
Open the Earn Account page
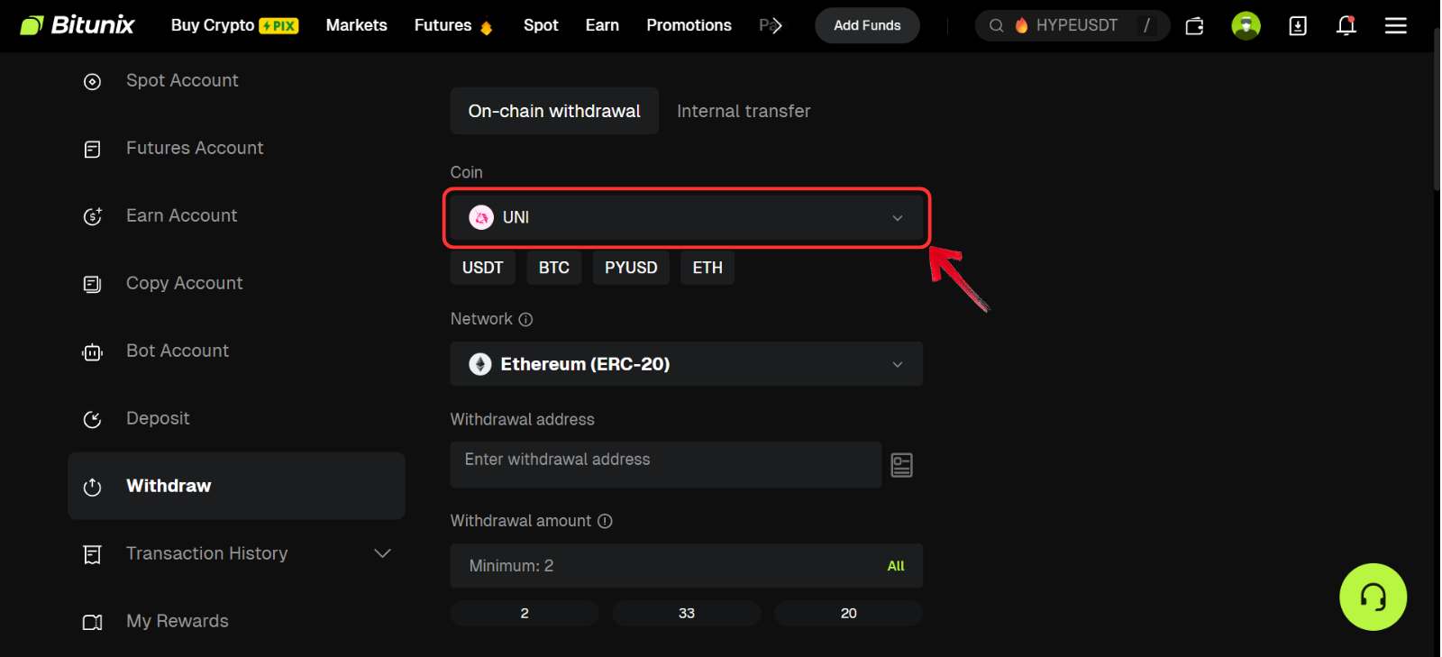(181, 215)
